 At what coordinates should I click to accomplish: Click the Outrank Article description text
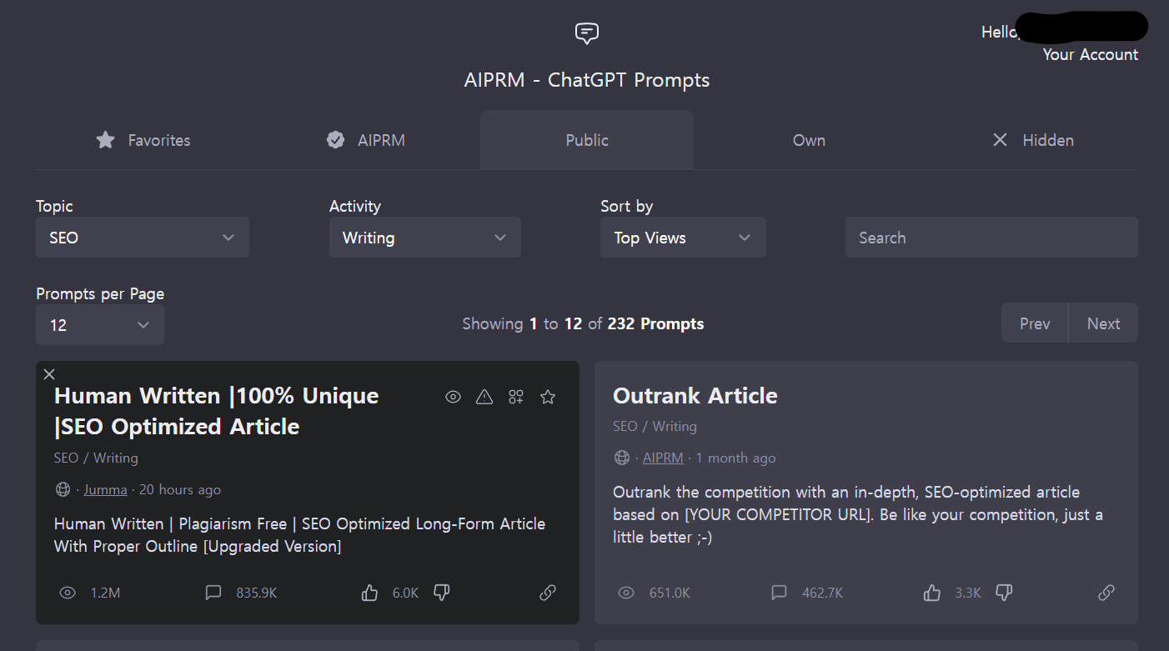pos(858,514)
